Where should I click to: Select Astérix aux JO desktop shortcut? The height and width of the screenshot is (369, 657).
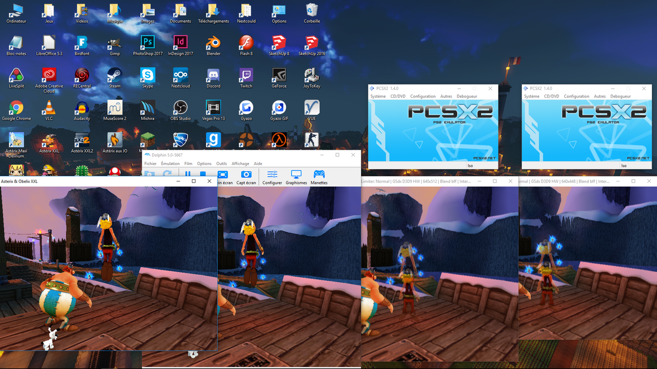pyautogui.click(x=114, y=143)
